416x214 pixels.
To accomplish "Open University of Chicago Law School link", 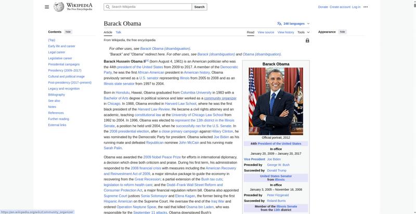I will 198,115.
